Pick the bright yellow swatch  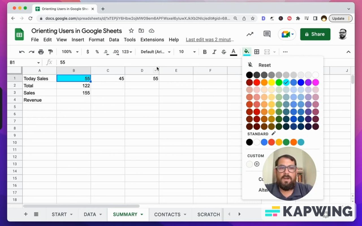pyautogui.click(x=271, y=82)
